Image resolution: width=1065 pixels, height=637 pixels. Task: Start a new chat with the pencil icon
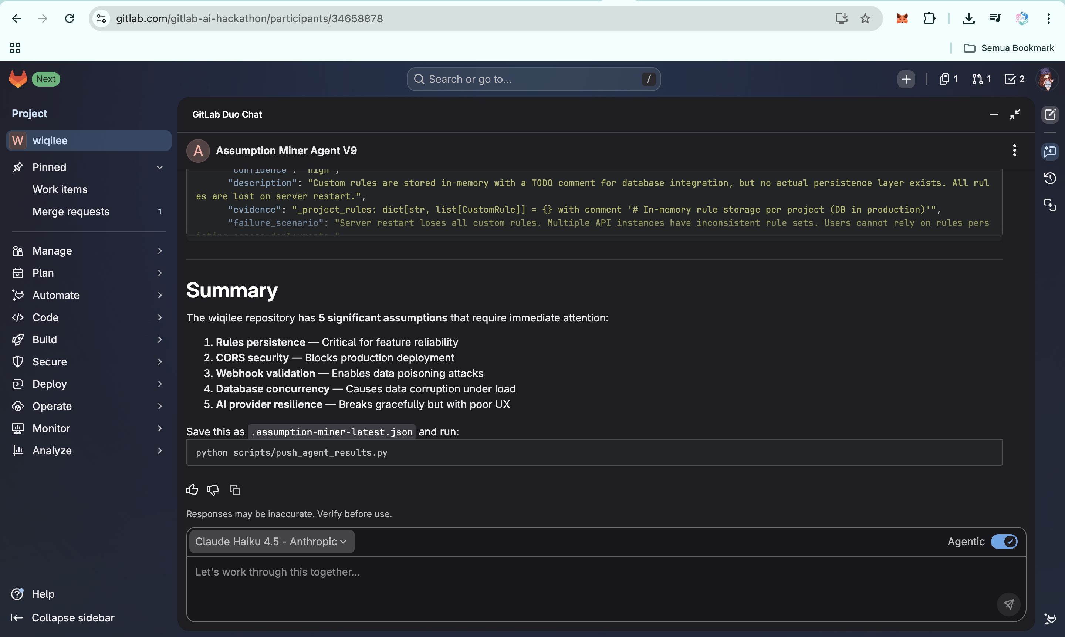coord(1049,115)
